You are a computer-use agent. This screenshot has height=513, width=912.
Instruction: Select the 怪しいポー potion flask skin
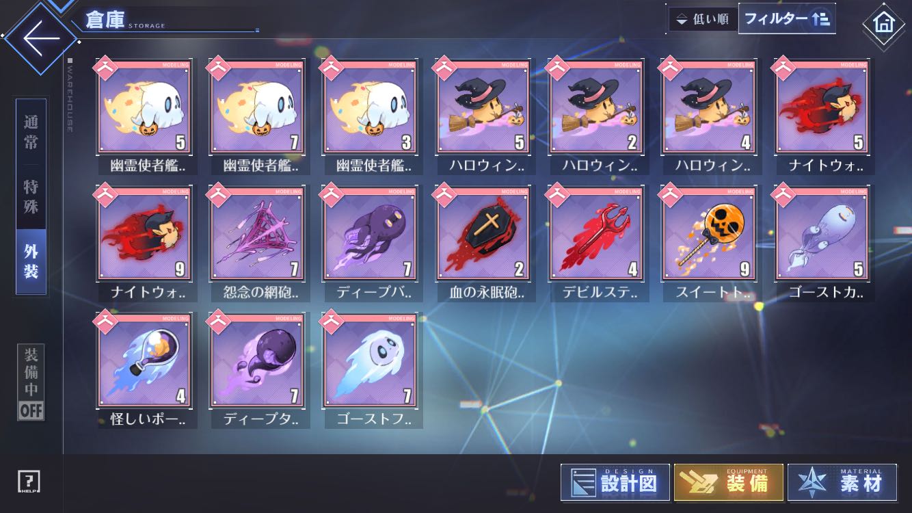pyautogui.click(x=145, y=370)
